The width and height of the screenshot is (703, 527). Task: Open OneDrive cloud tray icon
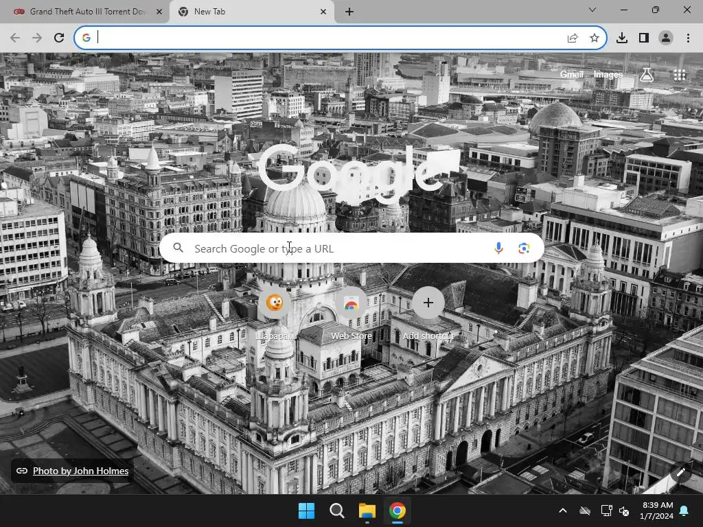pyautogui.click(x=585, y=511)
